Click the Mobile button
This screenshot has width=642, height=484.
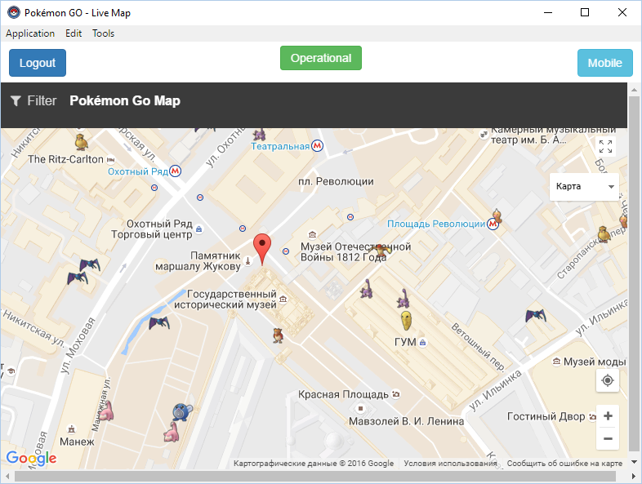(604, 63)
